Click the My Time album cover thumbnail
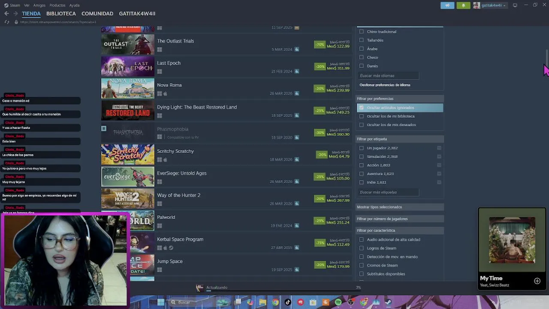This screenshot has height=309, width=549. click(512, 240)
